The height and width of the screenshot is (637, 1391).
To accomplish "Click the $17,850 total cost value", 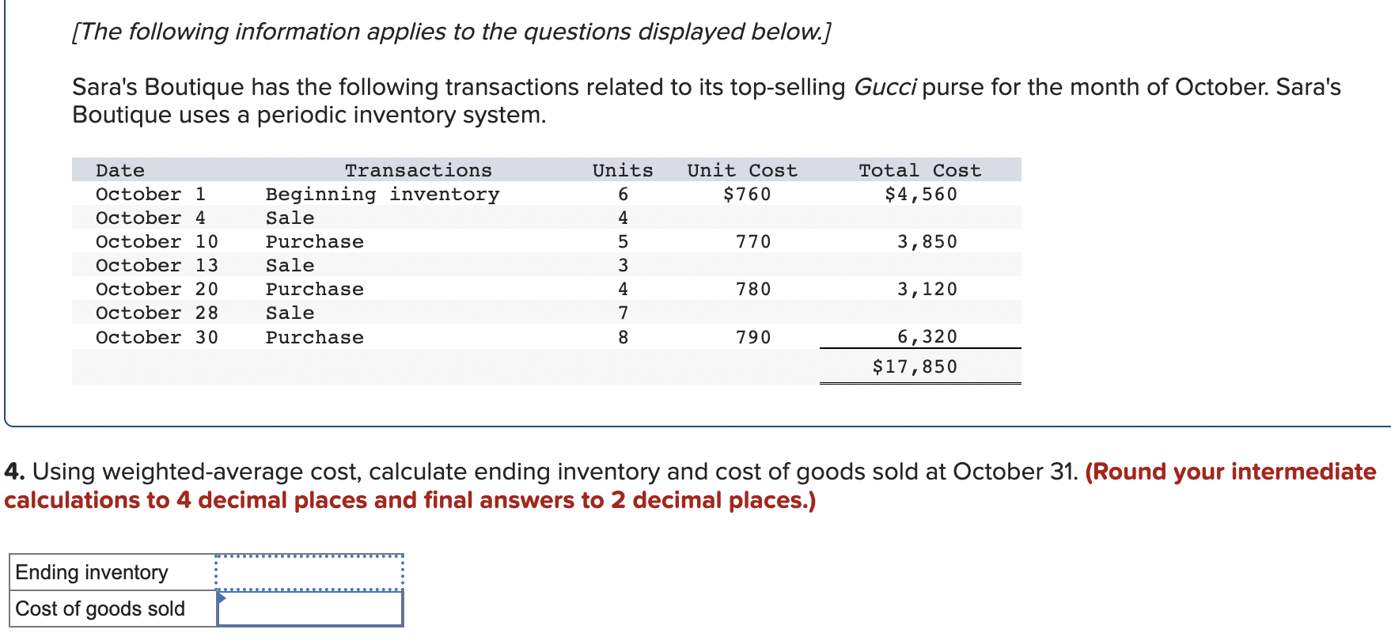I will (x=915, y=366).
